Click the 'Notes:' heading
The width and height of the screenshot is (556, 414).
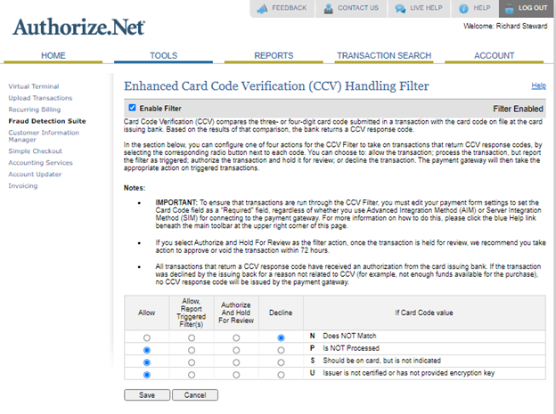(x=135, y=188)
